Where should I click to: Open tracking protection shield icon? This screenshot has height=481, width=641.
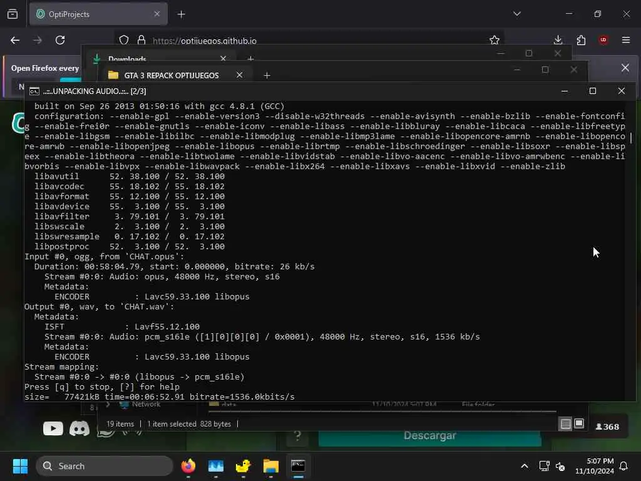tap(124, 40)
